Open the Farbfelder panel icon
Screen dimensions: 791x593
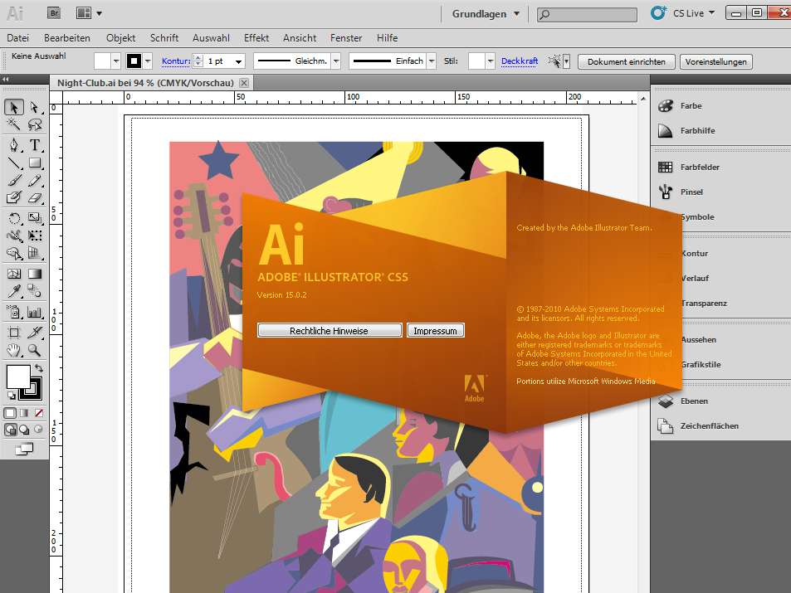(x=665, y=168)
